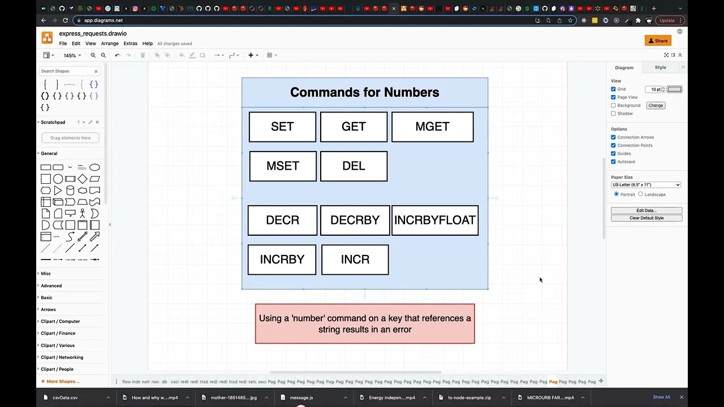Image resolution: width=724 pixels, height=407 pixels.
Task: Click the zoom in magnifier icon
Action: [x=93, y=55]
